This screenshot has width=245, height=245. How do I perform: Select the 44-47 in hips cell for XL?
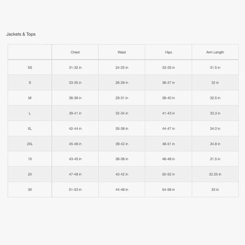(169, 128)
